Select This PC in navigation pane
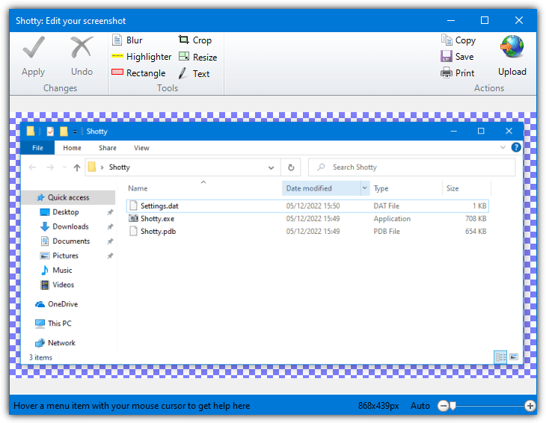The image size is (546, 423). click(60, 324)
